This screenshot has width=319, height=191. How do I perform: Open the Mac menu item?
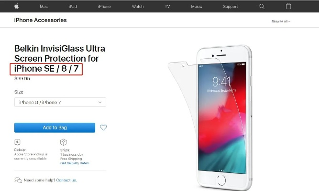(x=44, y=7)
